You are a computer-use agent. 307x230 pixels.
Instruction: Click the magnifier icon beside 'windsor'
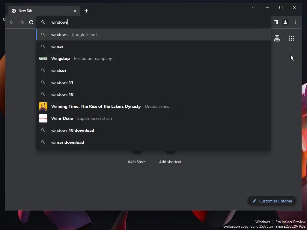[43, 70]
